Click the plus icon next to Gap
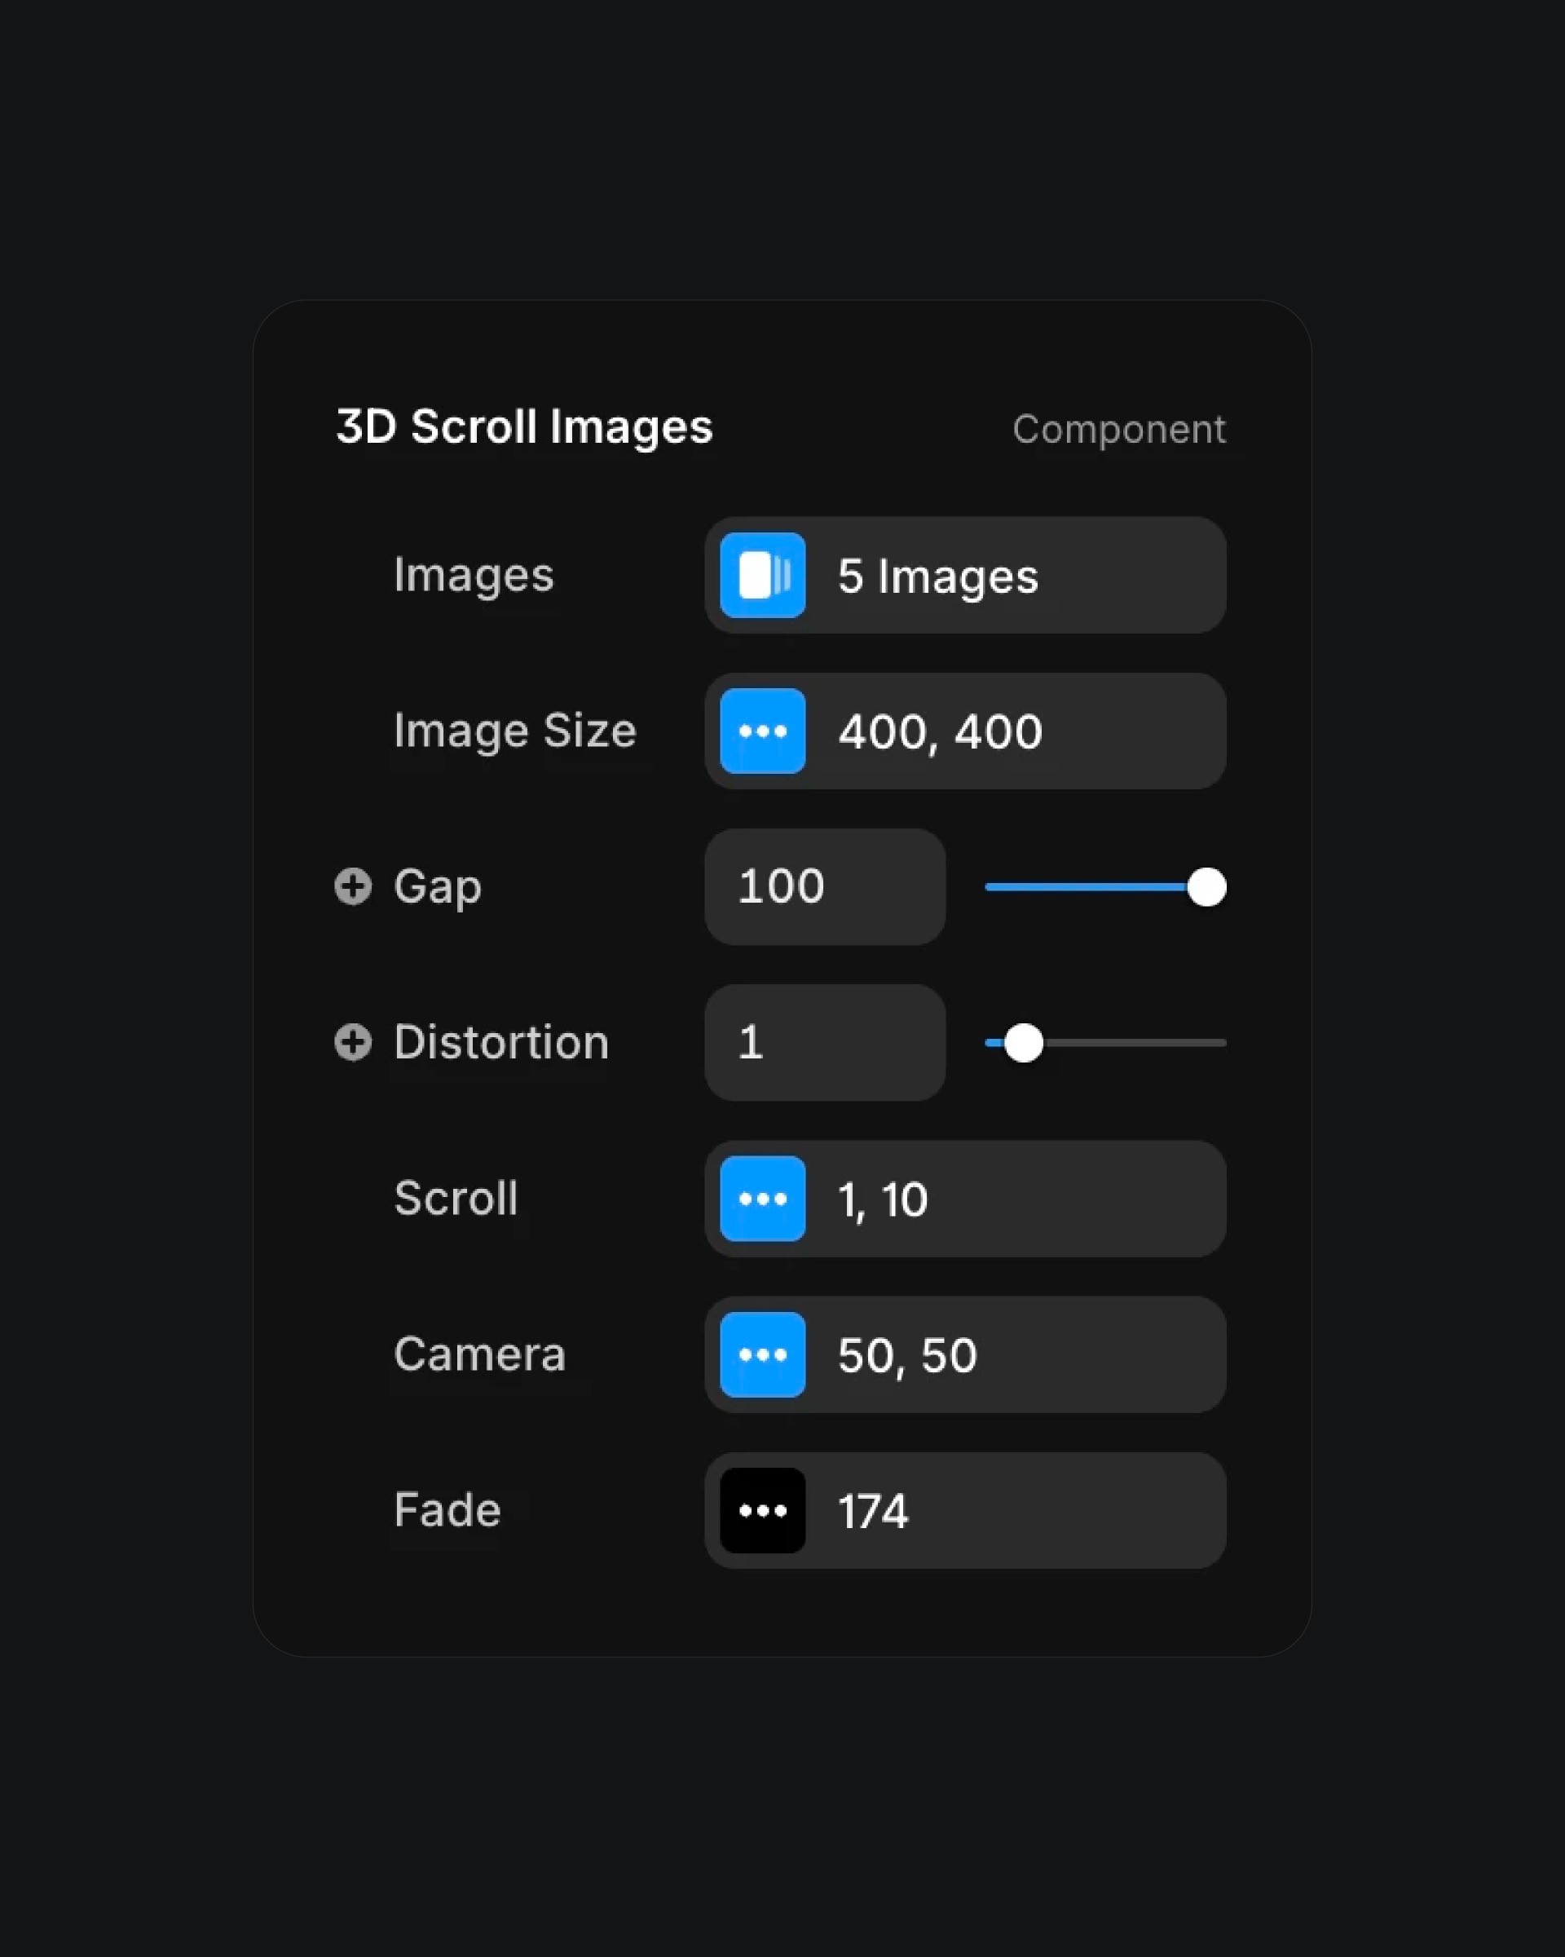 pos(353,887)
